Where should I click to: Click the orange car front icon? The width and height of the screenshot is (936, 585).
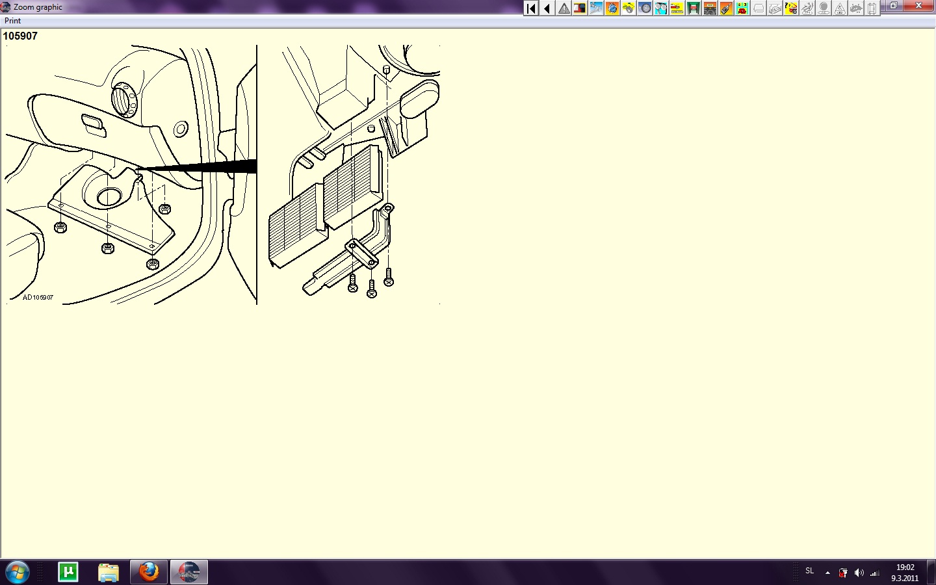710,8
